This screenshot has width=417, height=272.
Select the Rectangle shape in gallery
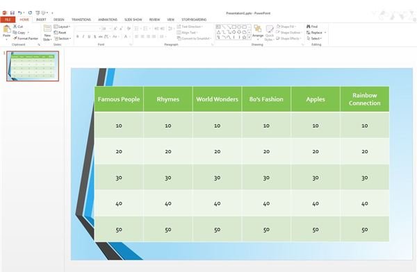[x=234, y=27]
